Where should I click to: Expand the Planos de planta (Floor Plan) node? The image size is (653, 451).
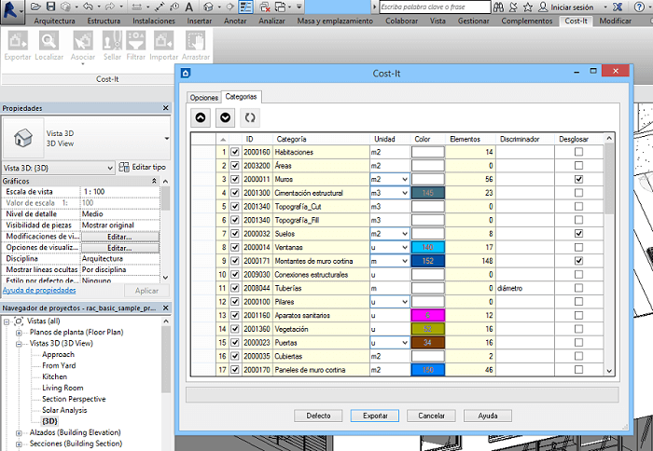click(x=19, y=333)
